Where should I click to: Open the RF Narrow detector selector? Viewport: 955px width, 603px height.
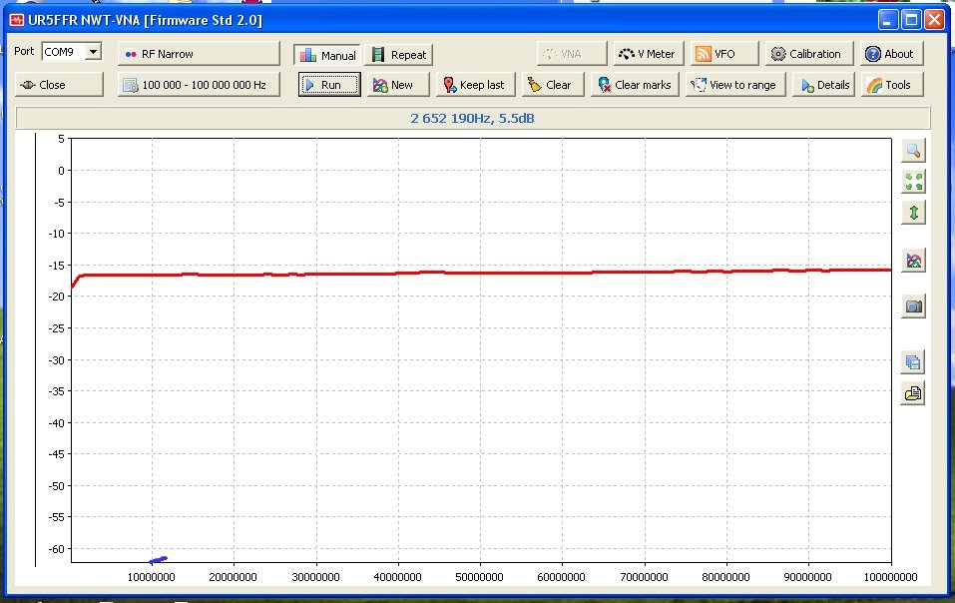click(199, 54)
